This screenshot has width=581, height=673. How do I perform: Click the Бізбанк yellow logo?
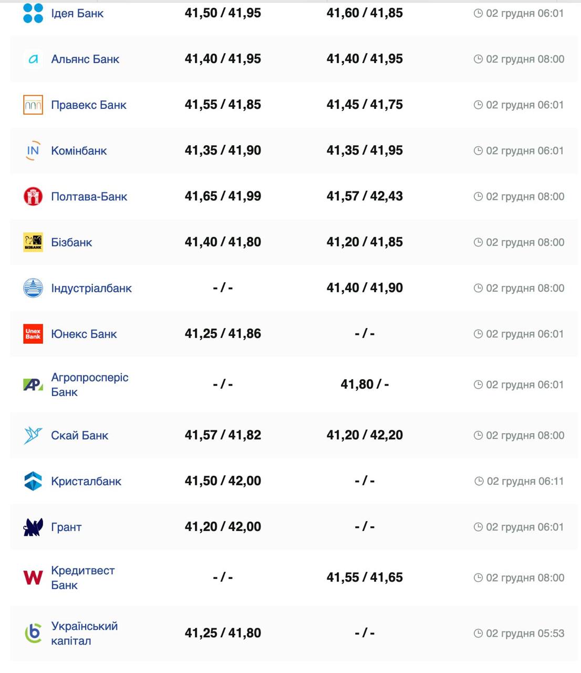tap(33, 242)
